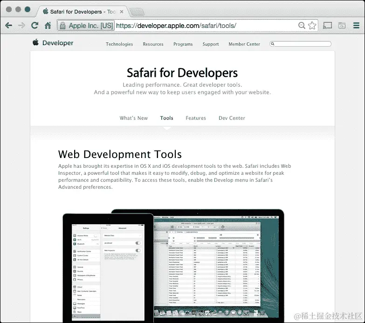Reload the page with the refresh icon
This screenshot has height=323, width=365.
coord(34,25)
